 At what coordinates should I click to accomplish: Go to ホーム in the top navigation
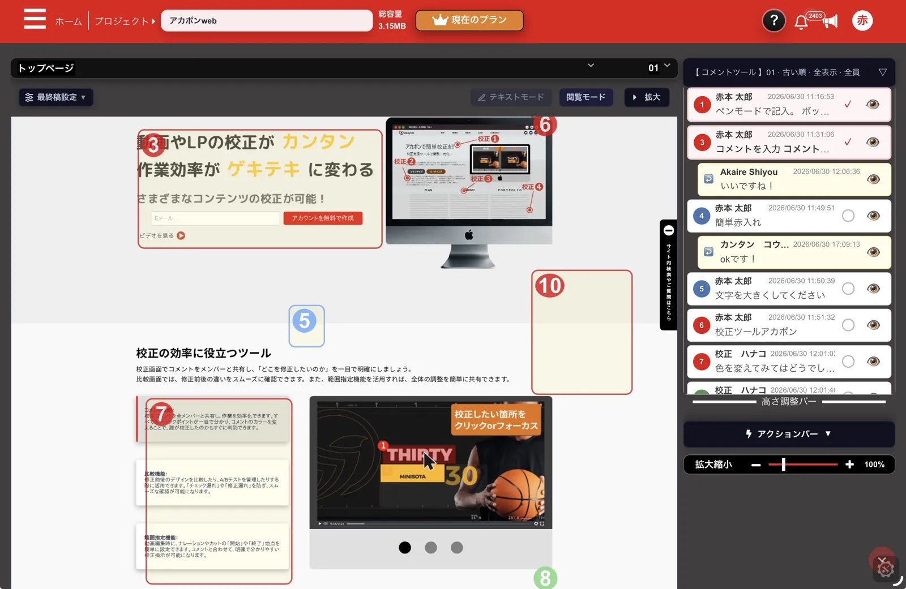click(x=69, y=22)
